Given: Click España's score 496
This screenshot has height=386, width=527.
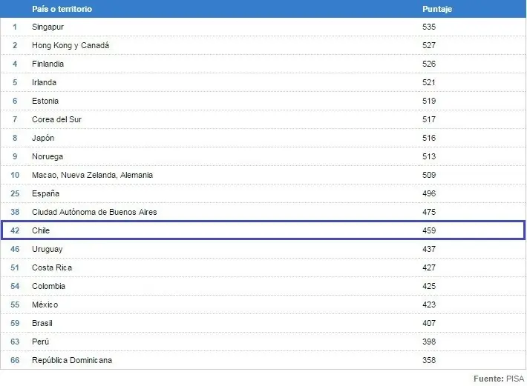Looking at the screenshot, I should [x=429, y=193].
